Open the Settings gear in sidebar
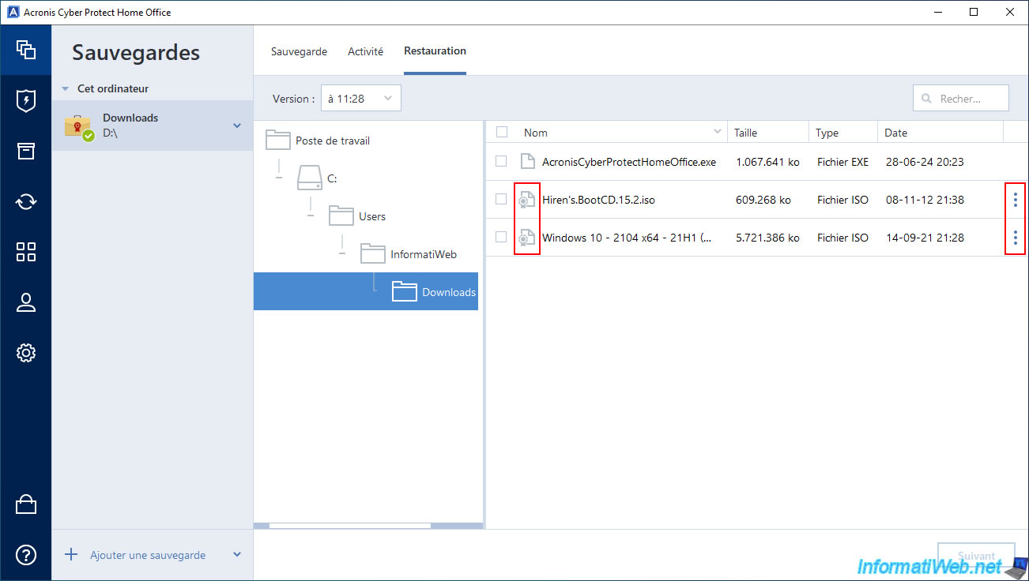This screenshot has width=1029, height=581. [26, 353]
